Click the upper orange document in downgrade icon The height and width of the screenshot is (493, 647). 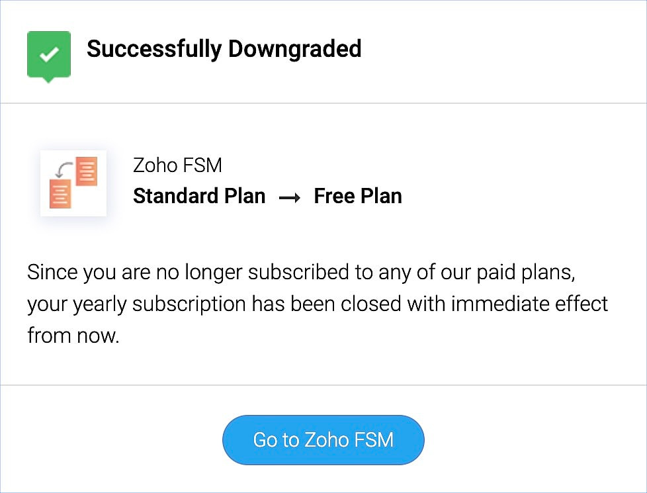click(x=86, y=171)
